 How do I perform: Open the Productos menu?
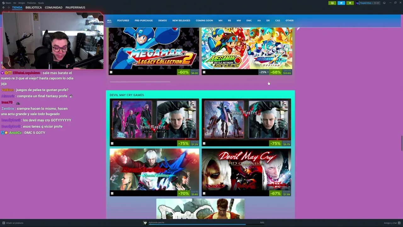click(31, 3)
